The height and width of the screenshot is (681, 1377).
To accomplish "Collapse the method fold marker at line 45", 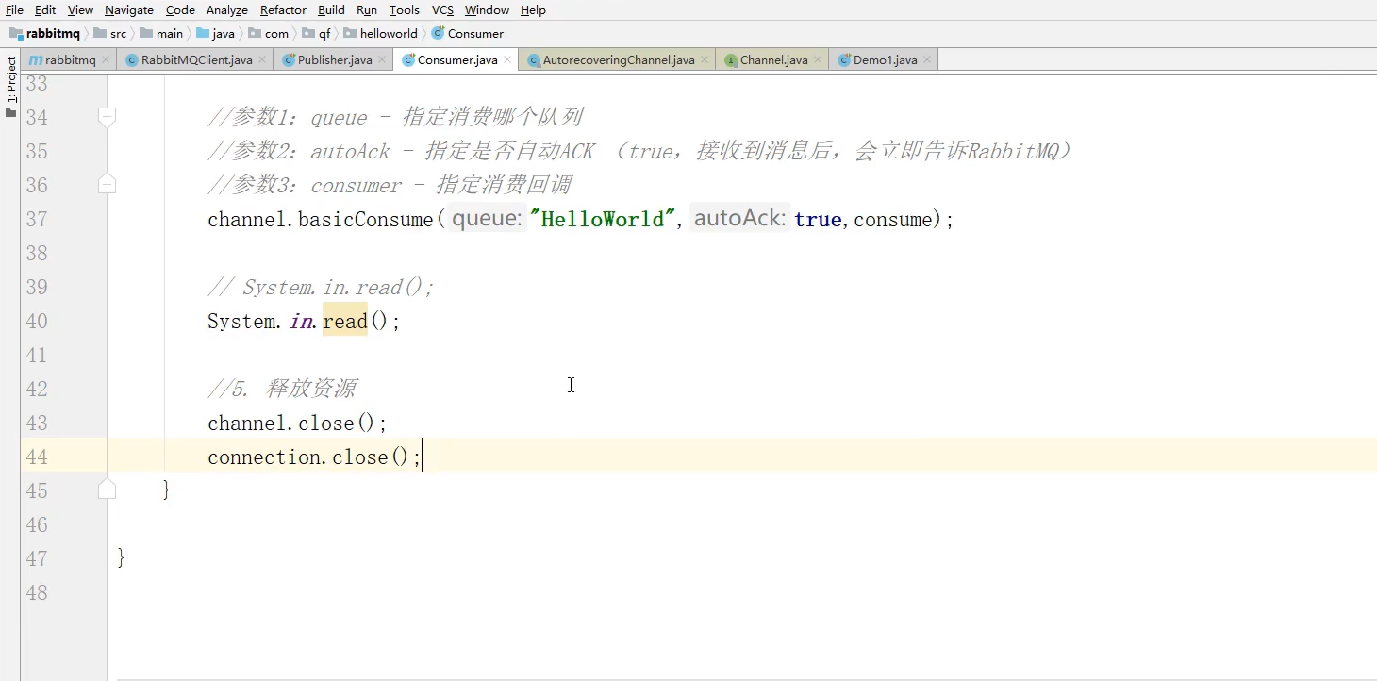I will click(108, 490).
